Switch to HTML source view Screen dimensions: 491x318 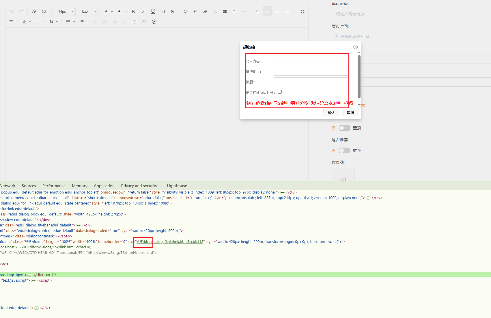coord(225,12)
